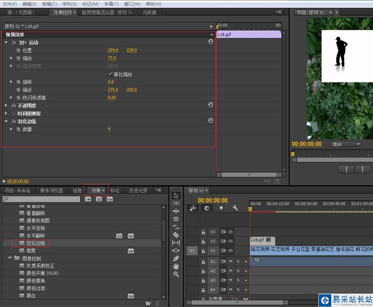Viewport: 373px width, 307px height.
Task: Expand the 时间重映射 effect
Action: pyautogui.click(x=6, y=113)
